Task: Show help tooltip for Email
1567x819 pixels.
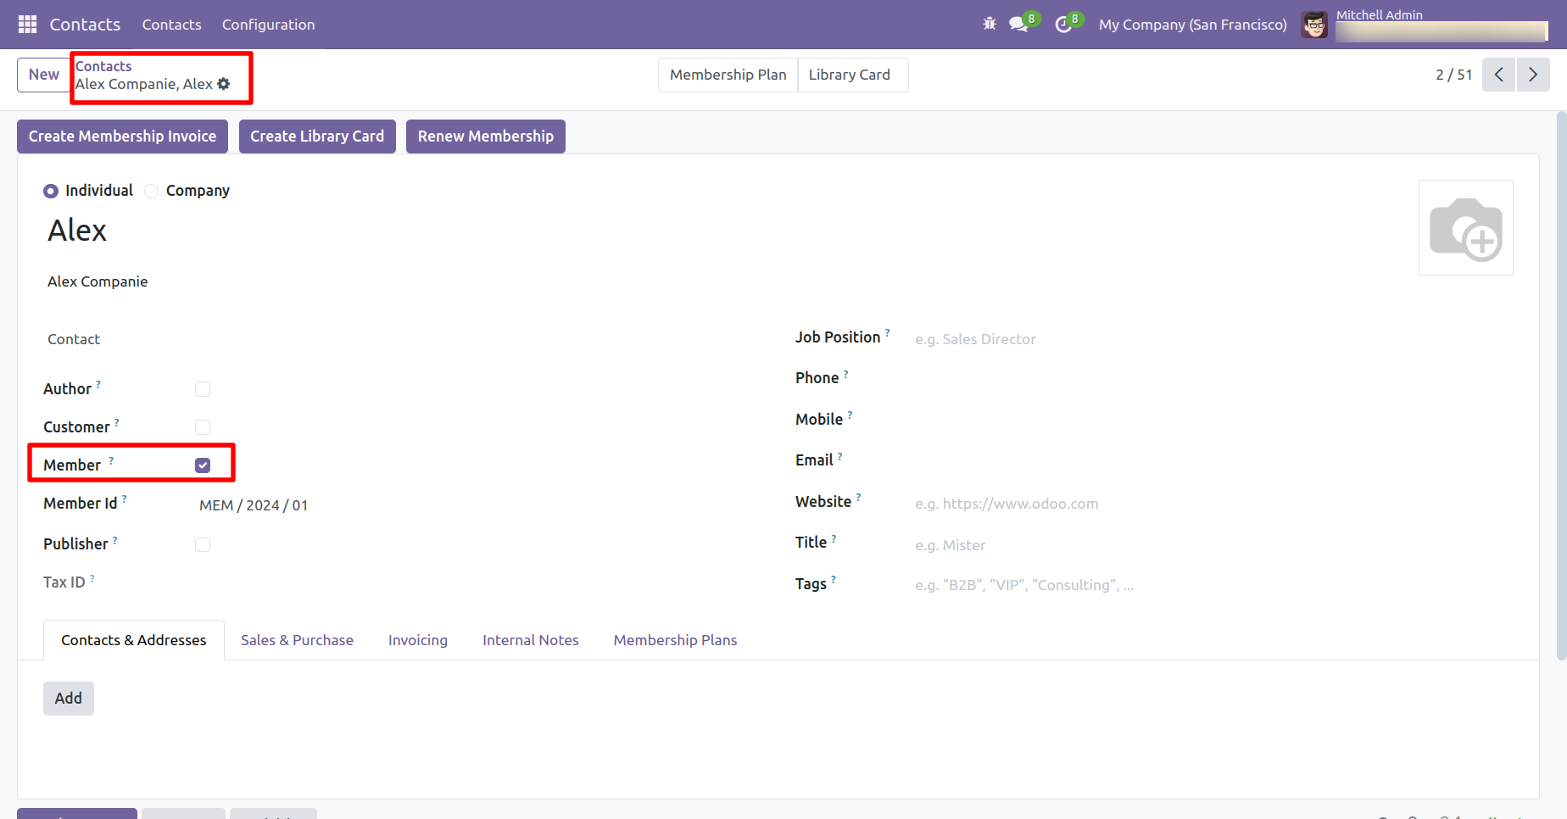Action: 840,455
